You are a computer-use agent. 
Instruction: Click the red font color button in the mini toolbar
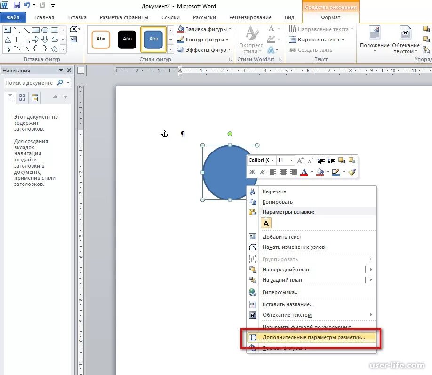304,172
